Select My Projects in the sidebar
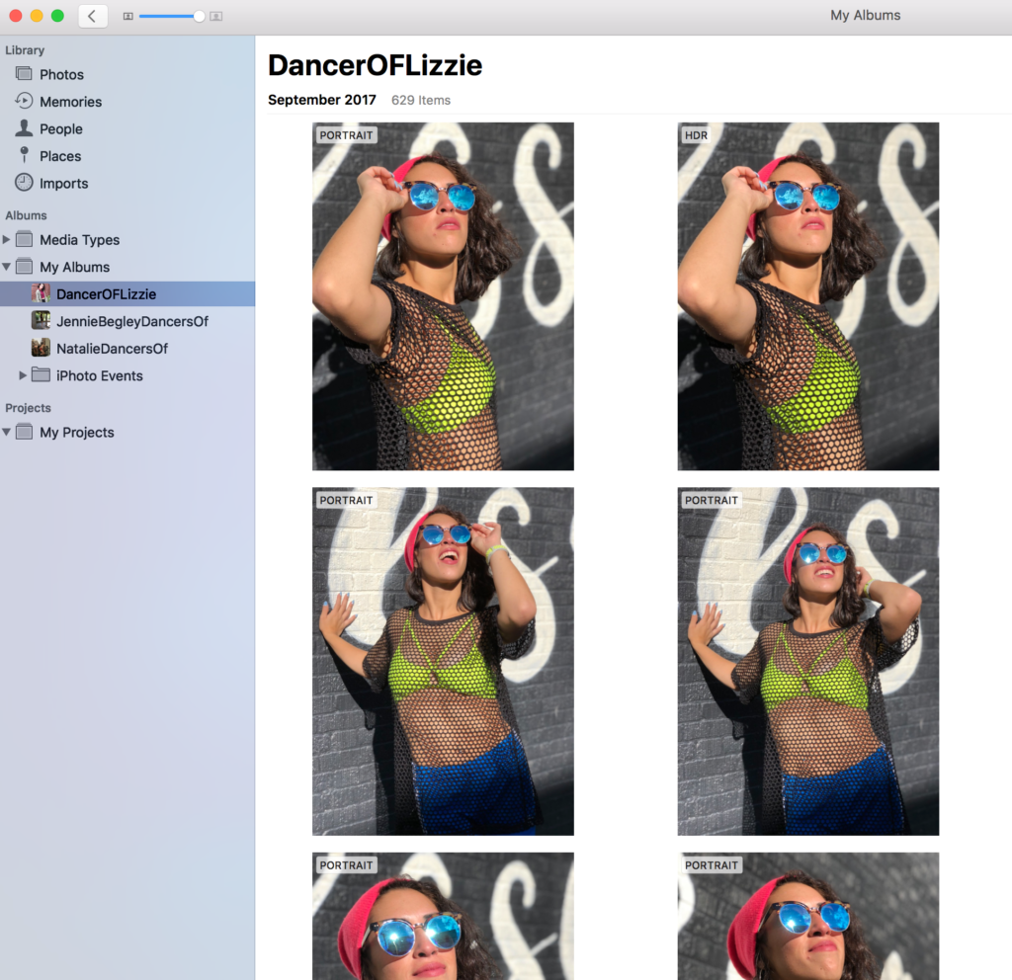Image resolution: width=1012 pixels, height=980 pixels. coord(77,433)
